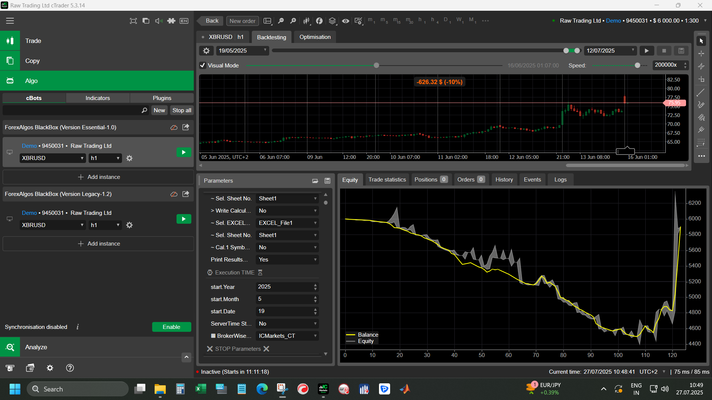Select the crosshair drawing tool

click(701, 54)
